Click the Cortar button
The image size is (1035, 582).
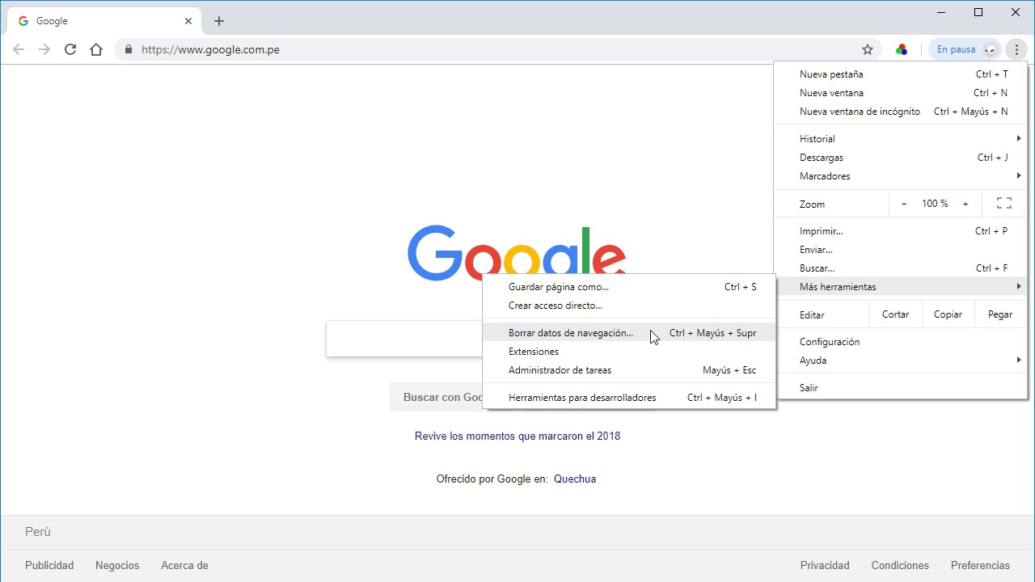895,314
